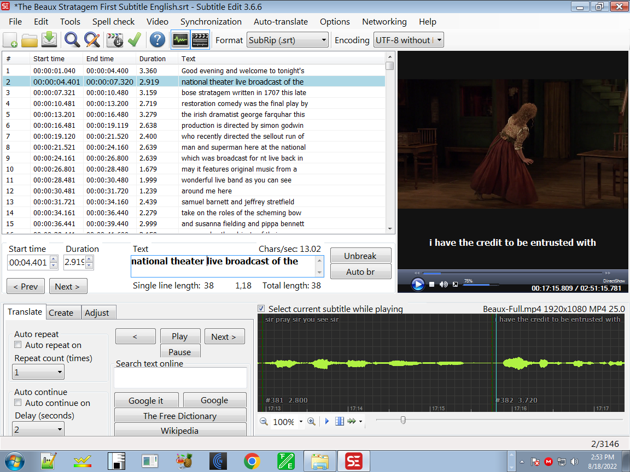The width and height of the screenshot is (630, 472).
Task: Click the Google it button
Action: 146,400
